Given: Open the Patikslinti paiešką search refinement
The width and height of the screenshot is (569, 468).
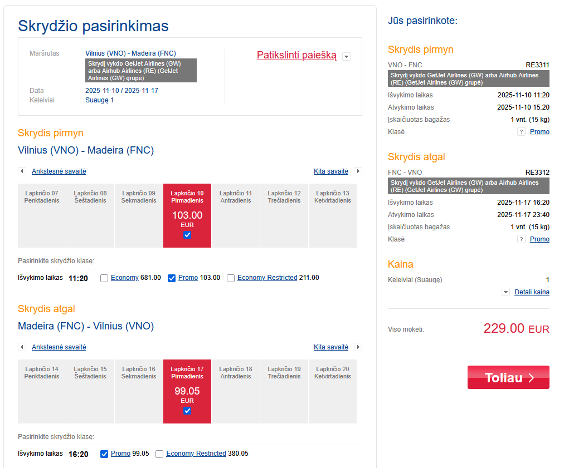Looking at the screenshot, I should click(x=296, y=55).
